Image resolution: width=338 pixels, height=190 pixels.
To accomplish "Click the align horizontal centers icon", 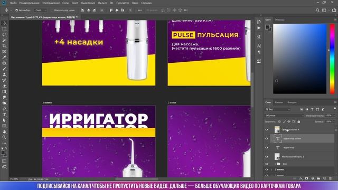I will [88, 10].
